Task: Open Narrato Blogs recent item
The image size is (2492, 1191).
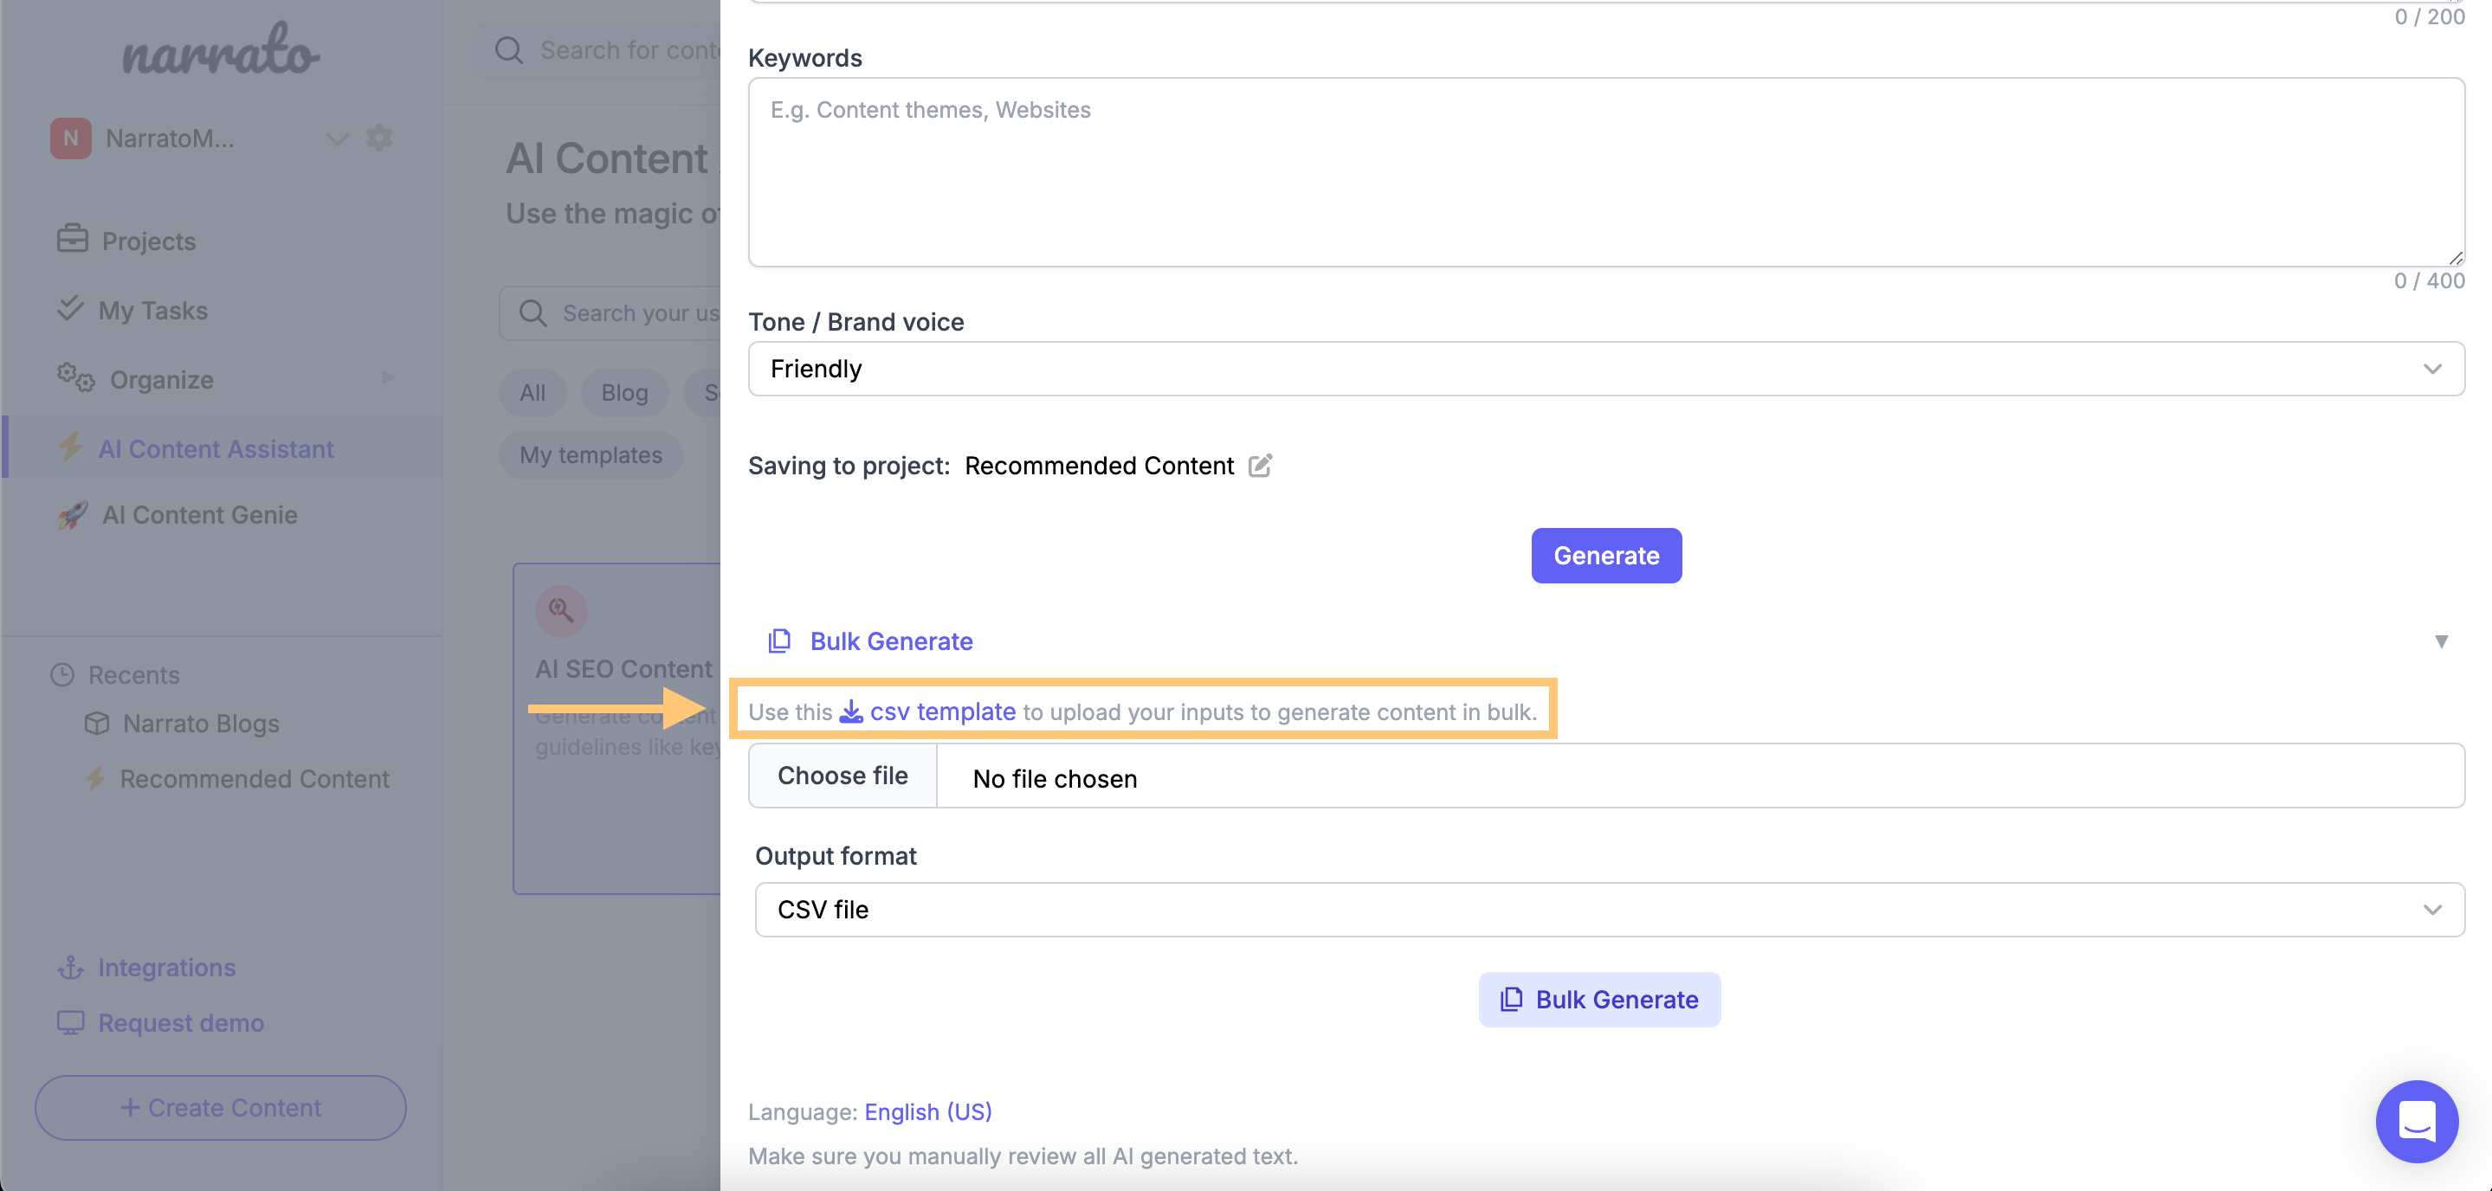Action: [200, 723]
